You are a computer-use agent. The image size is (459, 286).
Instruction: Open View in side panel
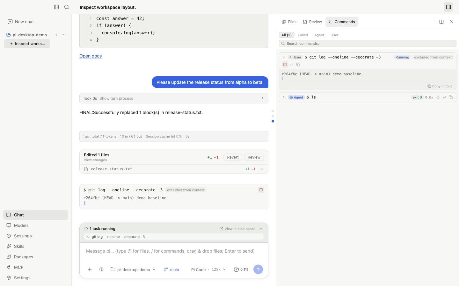coord(237,229)
